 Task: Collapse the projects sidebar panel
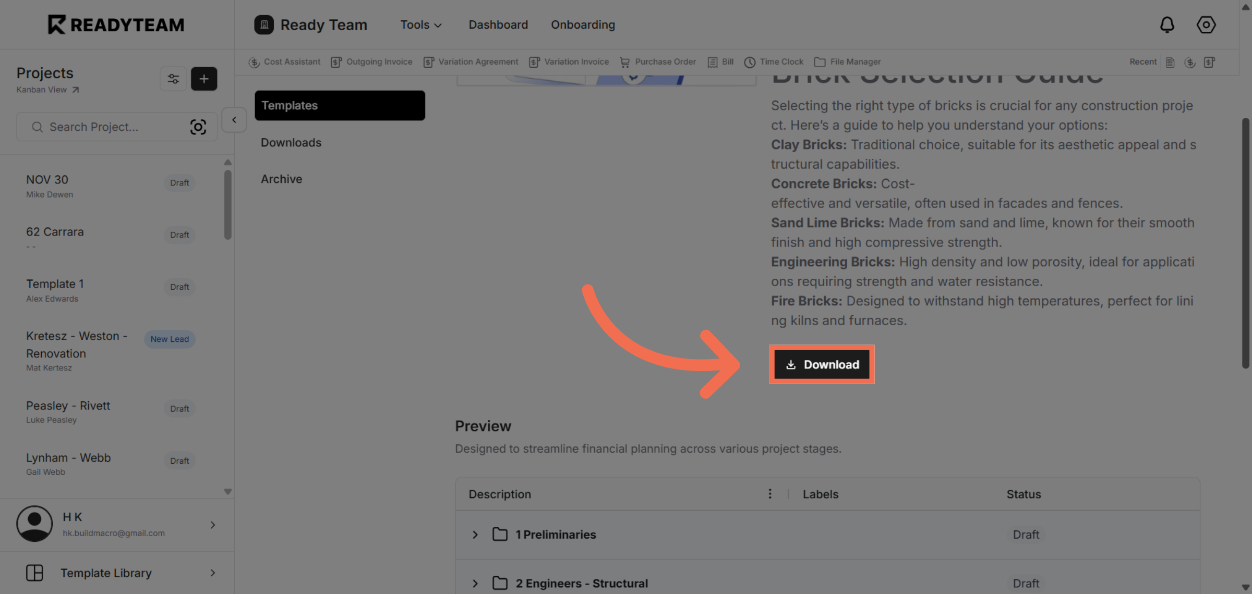(234, 120)
